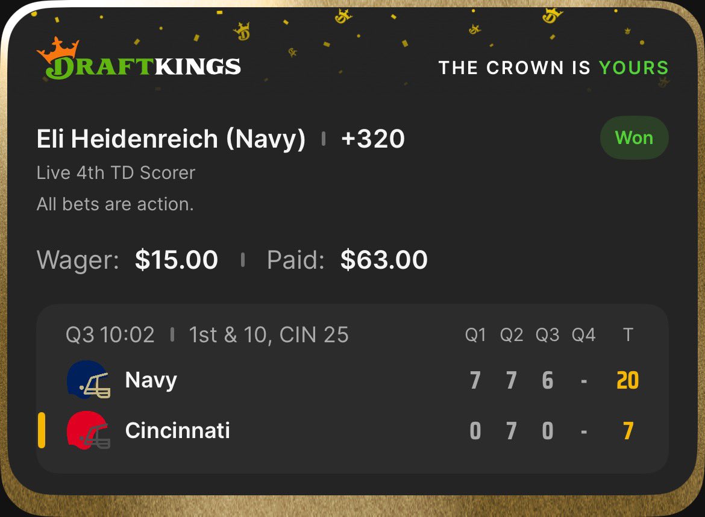Click the +320 odds value
Screen dimensions: 705x517
coord(372,139)
